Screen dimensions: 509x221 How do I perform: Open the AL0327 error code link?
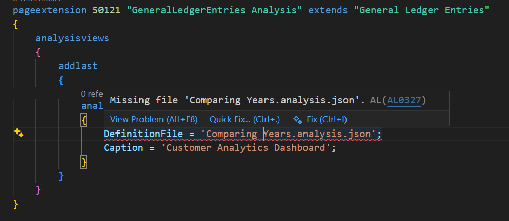click(x=404, y=100)
